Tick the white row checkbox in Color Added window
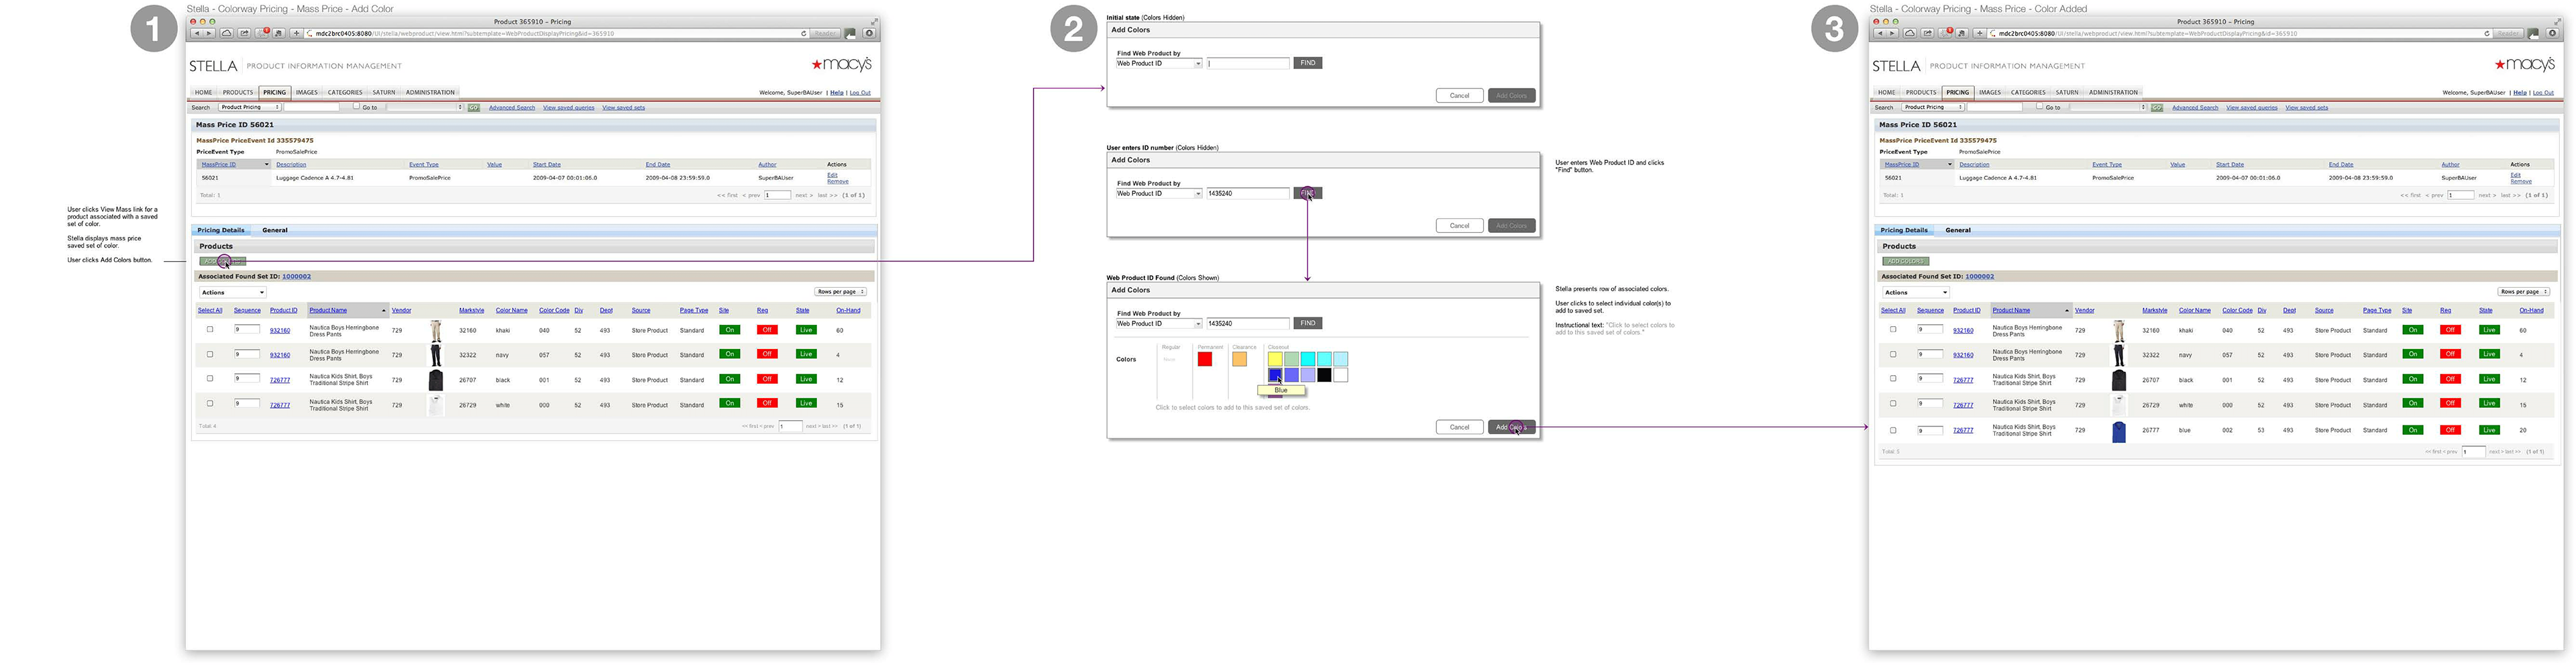 1893,403
